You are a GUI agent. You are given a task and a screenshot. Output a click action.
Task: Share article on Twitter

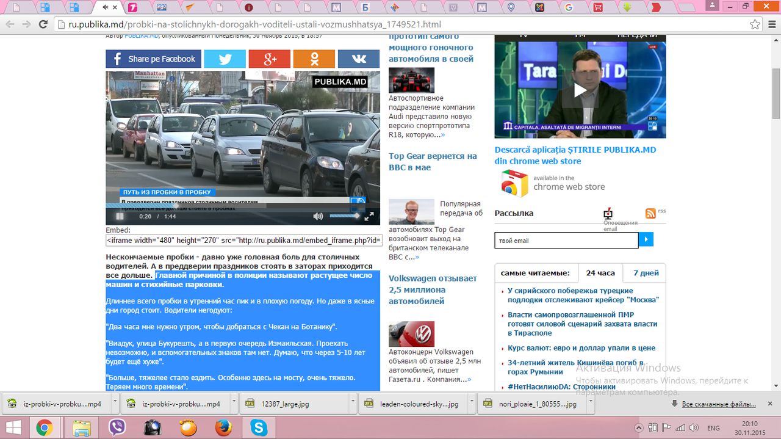pyautogui.click(x=225, y=59)
